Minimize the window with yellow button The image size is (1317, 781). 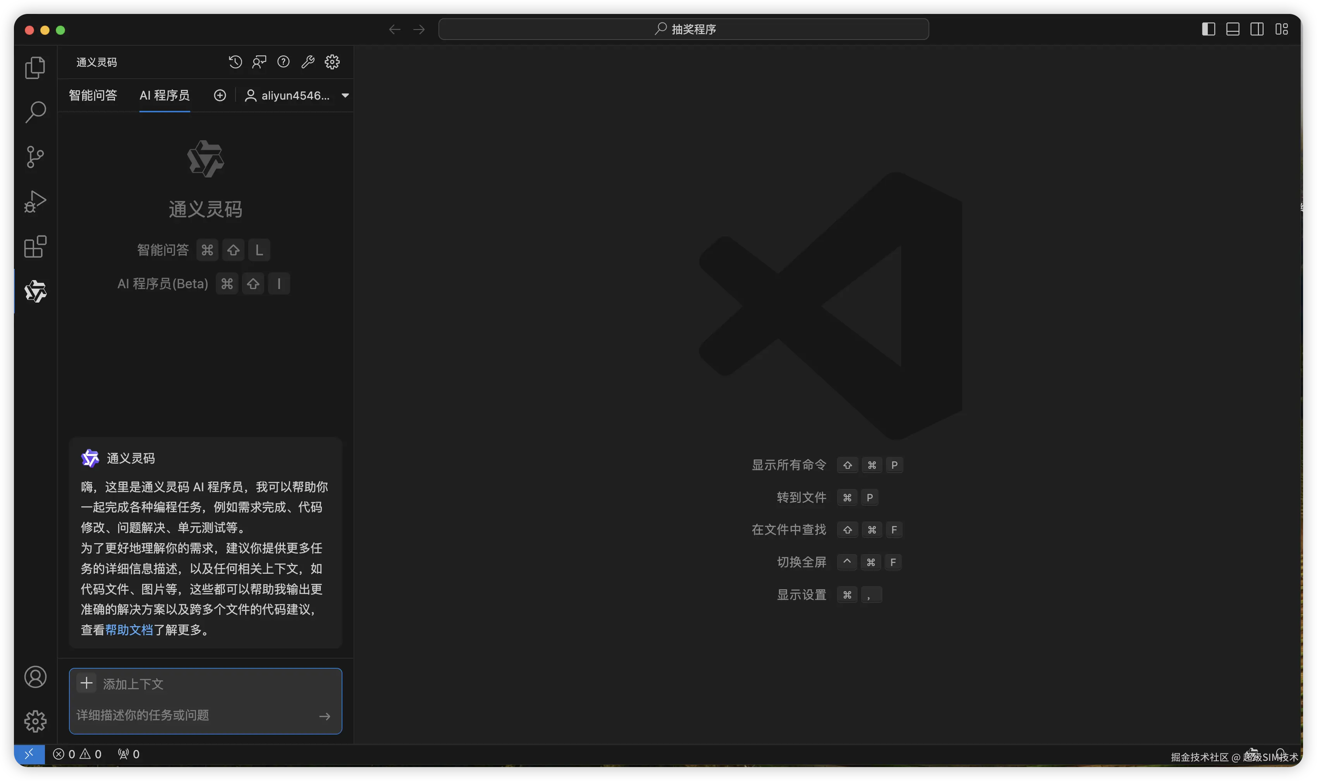(x=45, y=30)
